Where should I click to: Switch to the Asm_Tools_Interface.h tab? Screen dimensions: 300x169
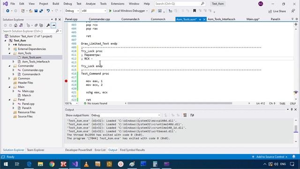pos(221,19)
